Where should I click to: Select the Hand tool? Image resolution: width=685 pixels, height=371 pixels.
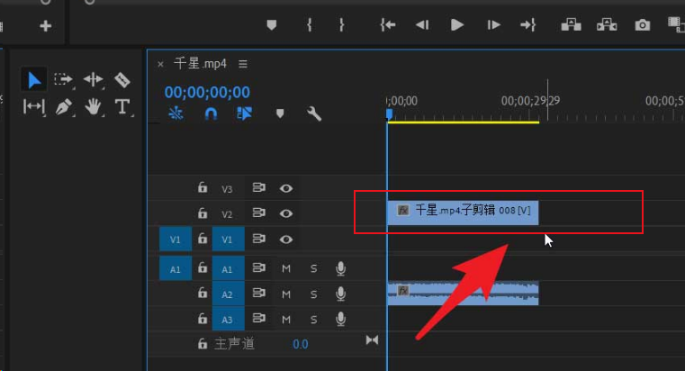pyautogui.click(x=93, y=107)
